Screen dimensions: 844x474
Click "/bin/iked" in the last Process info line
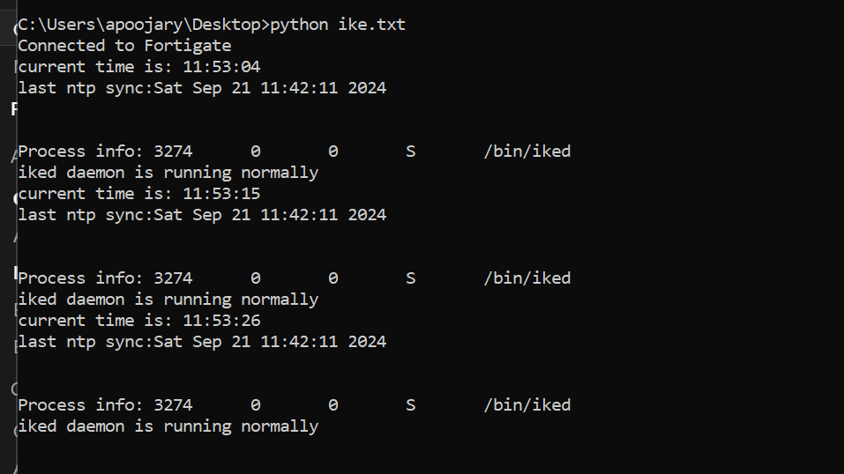point(527,405)
